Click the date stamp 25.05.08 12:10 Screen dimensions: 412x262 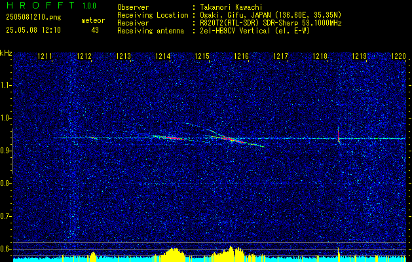click(x=33, y=30)
